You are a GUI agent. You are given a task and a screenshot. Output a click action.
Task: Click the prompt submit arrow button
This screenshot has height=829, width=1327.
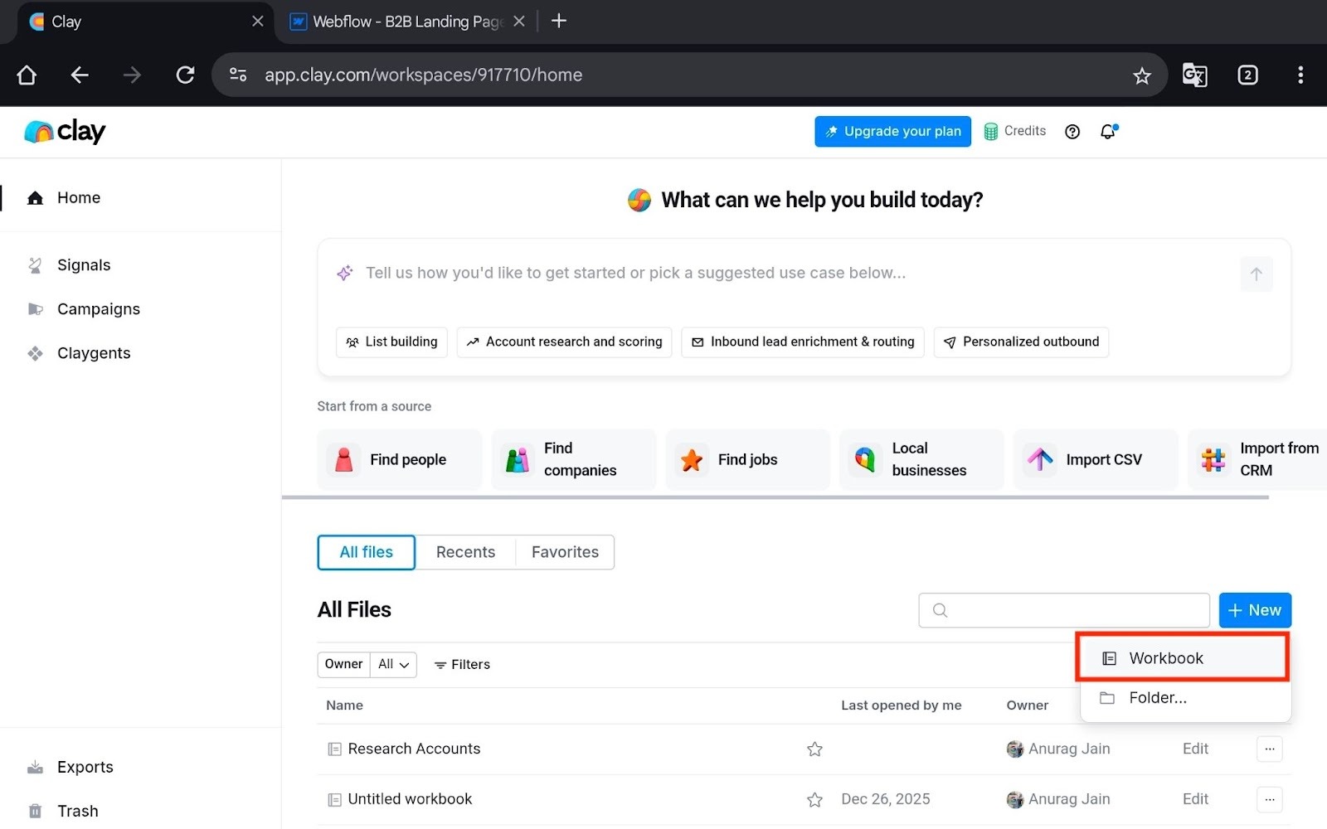[x=1256, y=274]
